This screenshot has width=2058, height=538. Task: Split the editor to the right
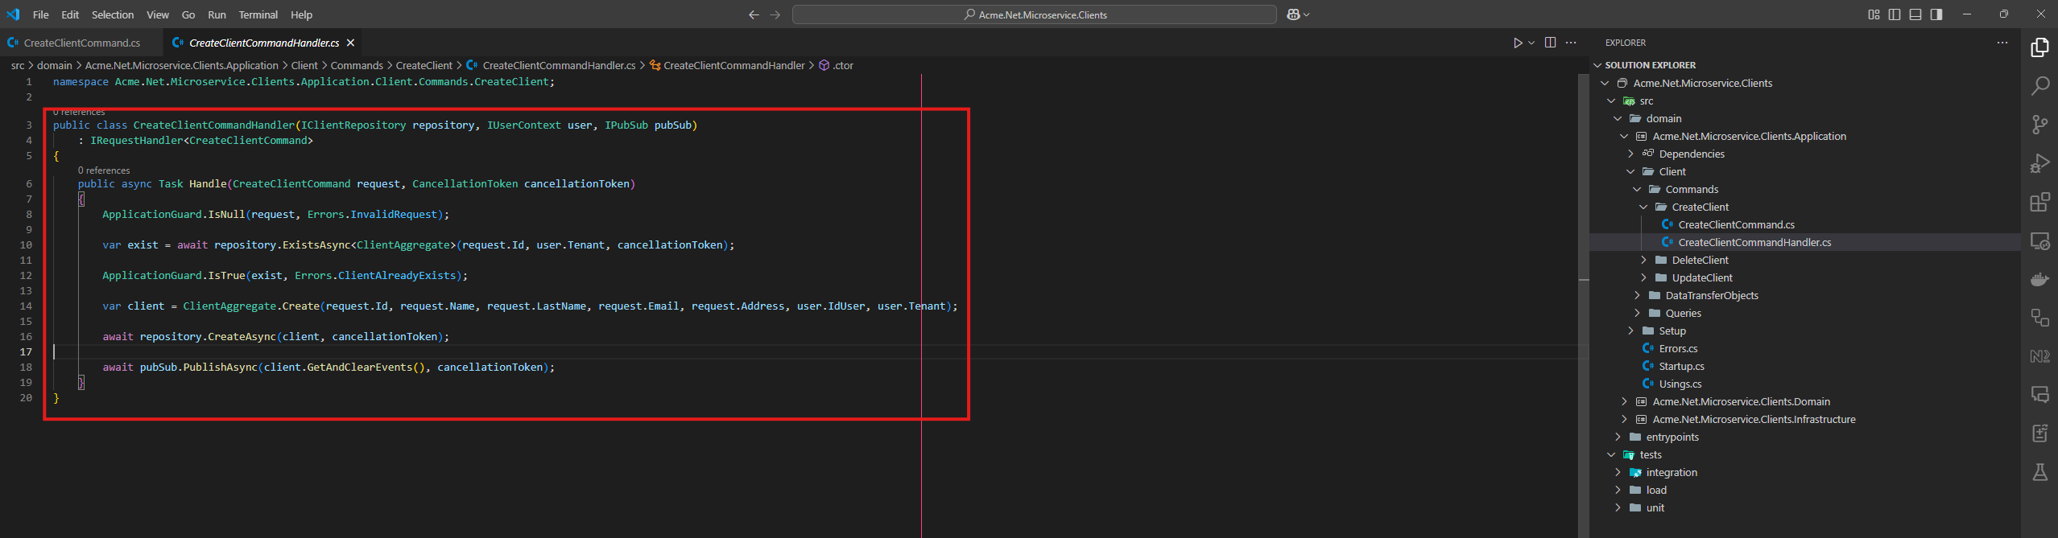click(1550, 43)
